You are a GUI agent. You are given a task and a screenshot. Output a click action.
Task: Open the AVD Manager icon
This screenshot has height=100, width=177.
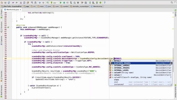[93, 2]
